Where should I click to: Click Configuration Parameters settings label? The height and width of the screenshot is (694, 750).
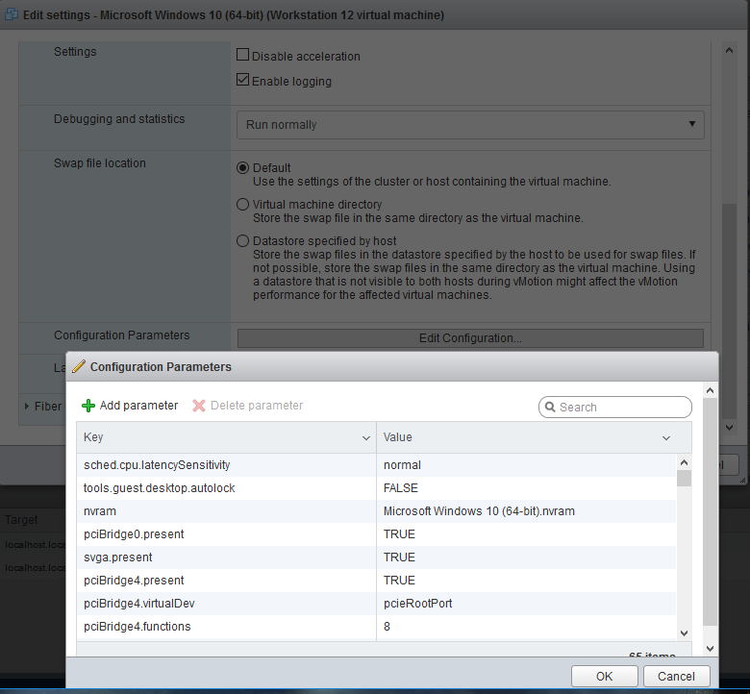click(122, 335)
